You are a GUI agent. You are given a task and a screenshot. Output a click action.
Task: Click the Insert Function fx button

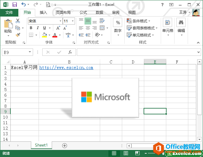pyautogui.click(x=70, y=52)
